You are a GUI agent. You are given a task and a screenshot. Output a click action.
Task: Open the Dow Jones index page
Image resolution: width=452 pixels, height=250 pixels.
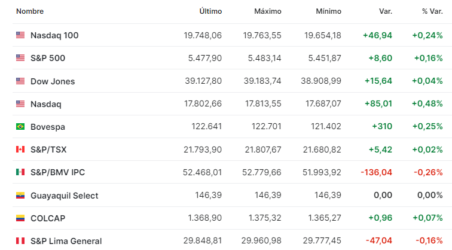pos(53,81)
